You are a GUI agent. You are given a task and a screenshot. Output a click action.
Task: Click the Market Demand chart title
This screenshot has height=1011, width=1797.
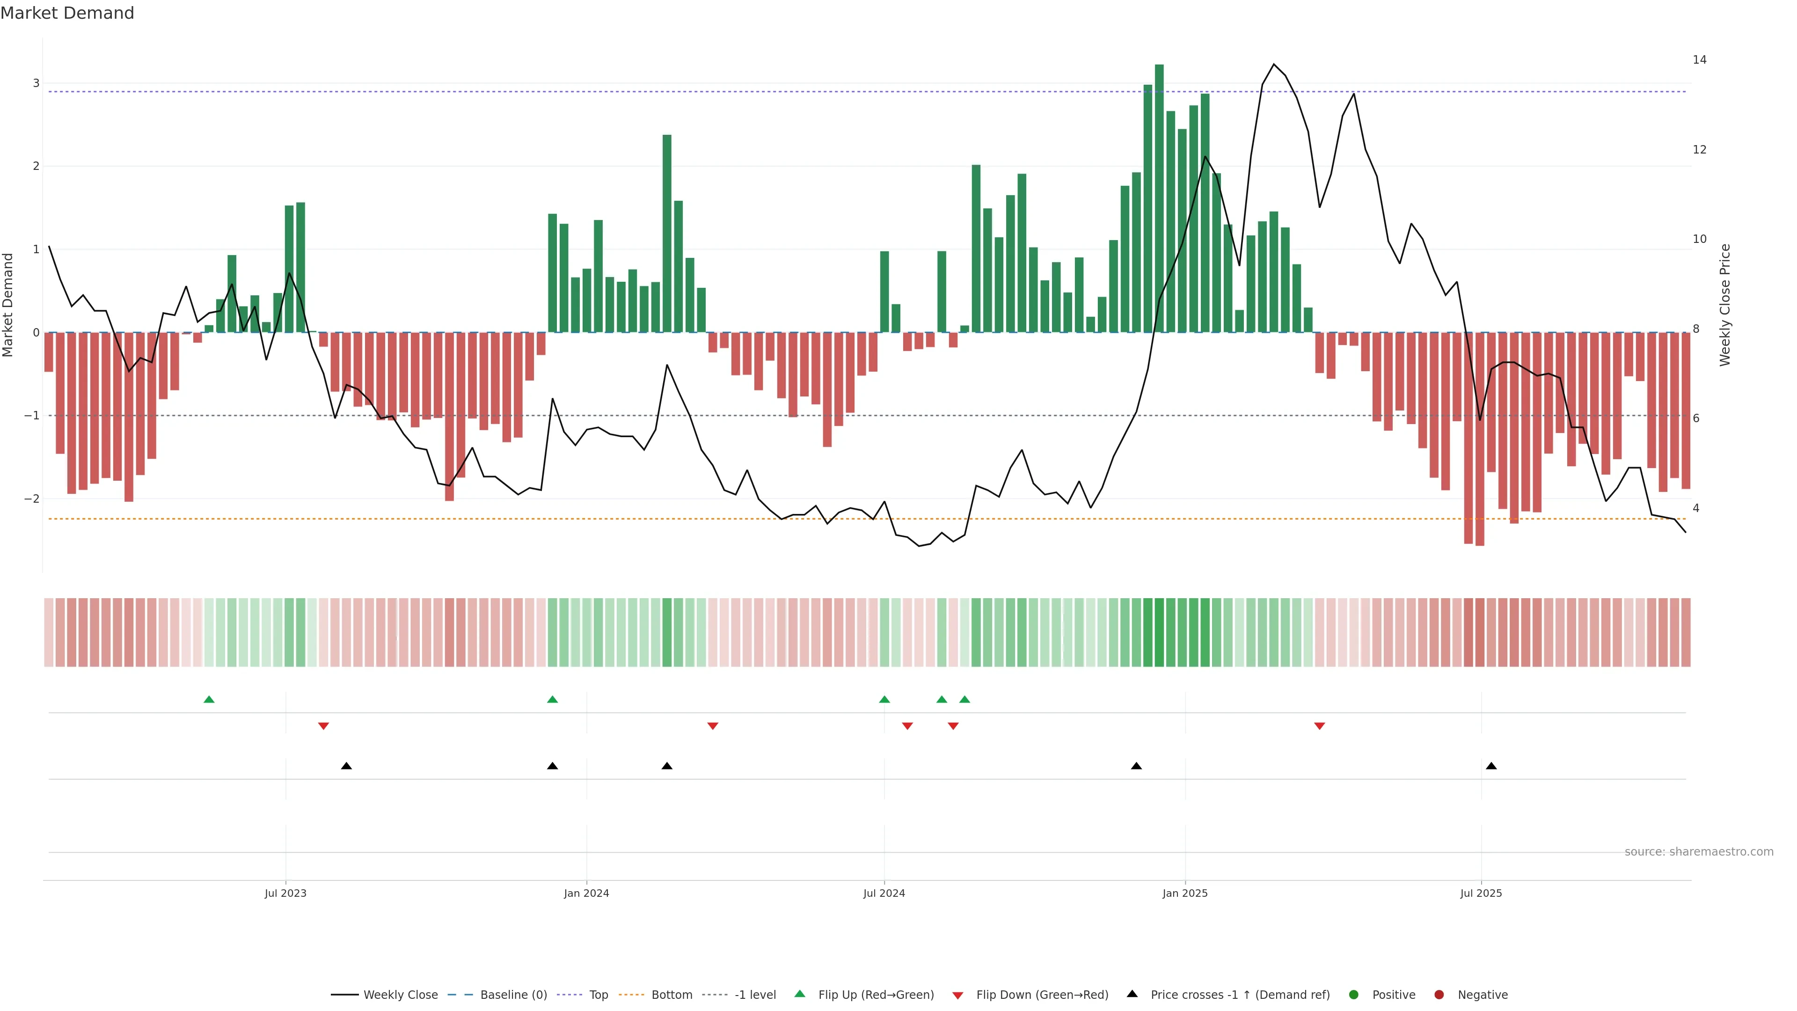tap(67, 13)
